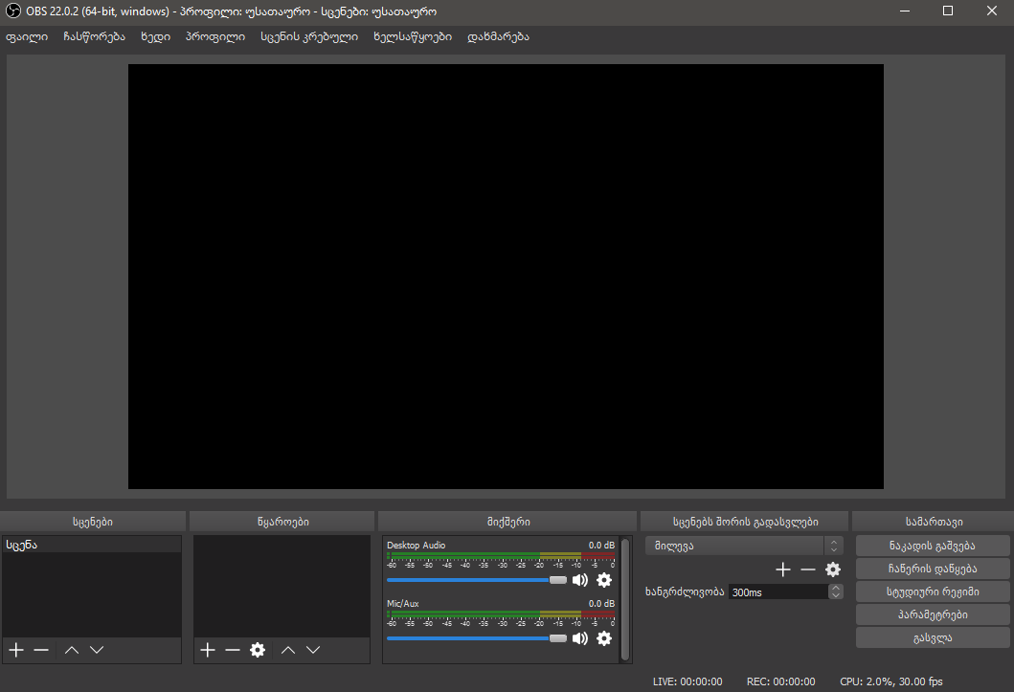
Task: Open the ჩასწორება menu
Action: pos(95,36)
